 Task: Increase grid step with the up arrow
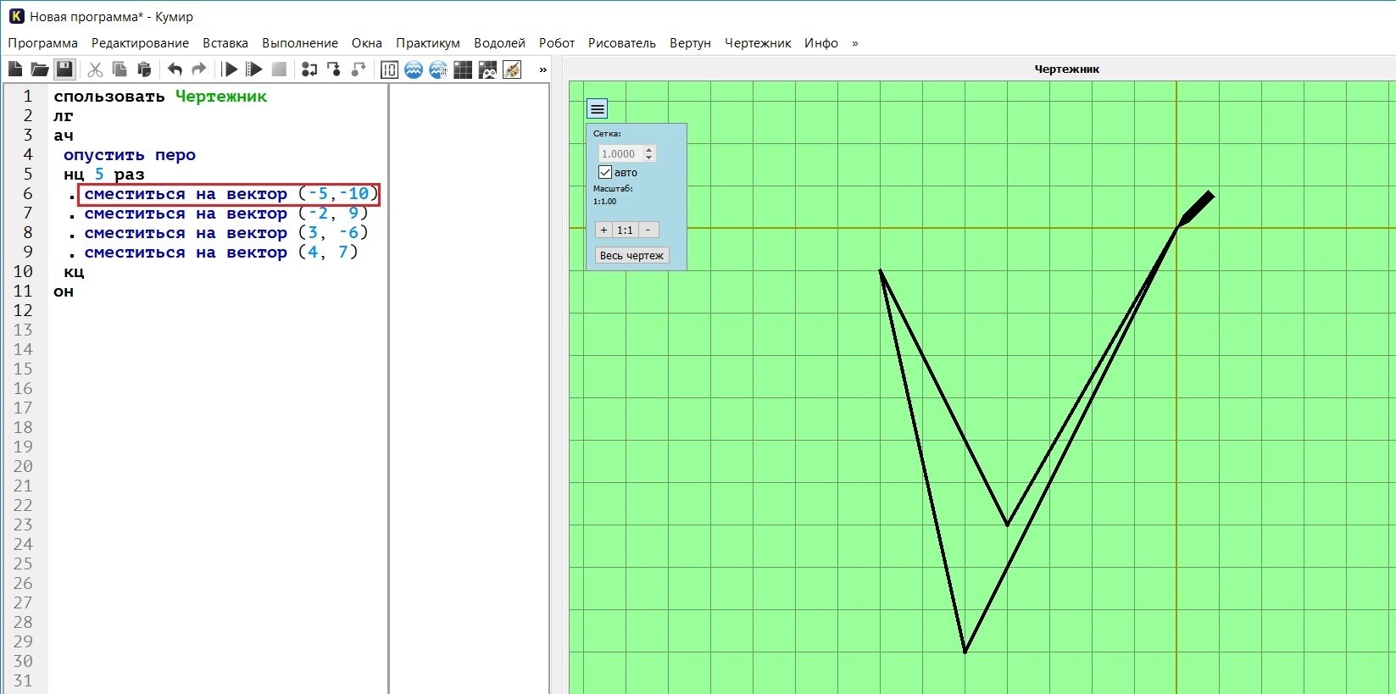(x=649, y=150)
